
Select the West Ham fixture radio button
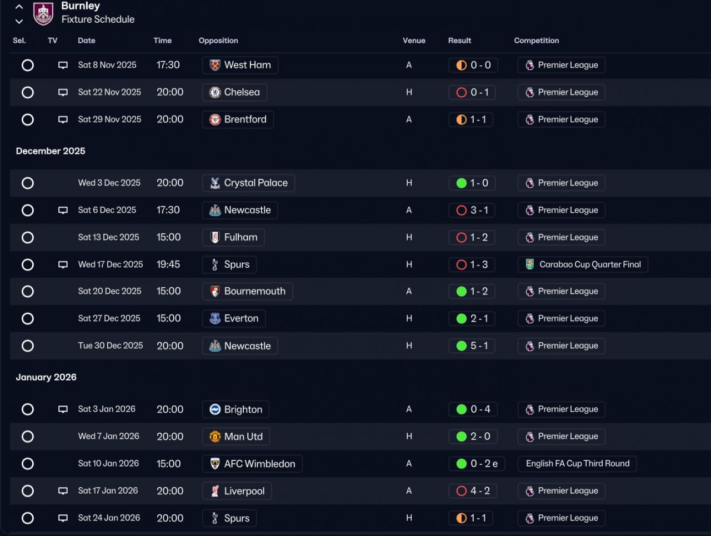click(x=28, y=65)
